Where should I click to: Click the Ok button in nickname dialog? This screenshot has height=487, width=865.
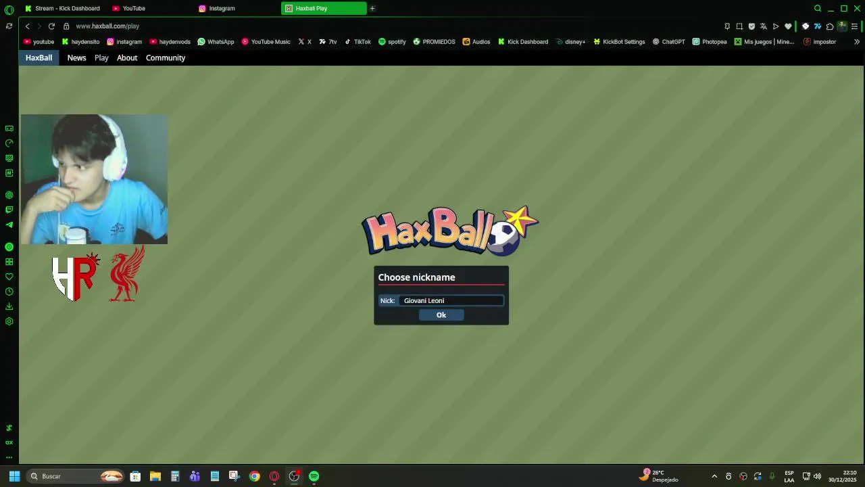pos(441,315)
